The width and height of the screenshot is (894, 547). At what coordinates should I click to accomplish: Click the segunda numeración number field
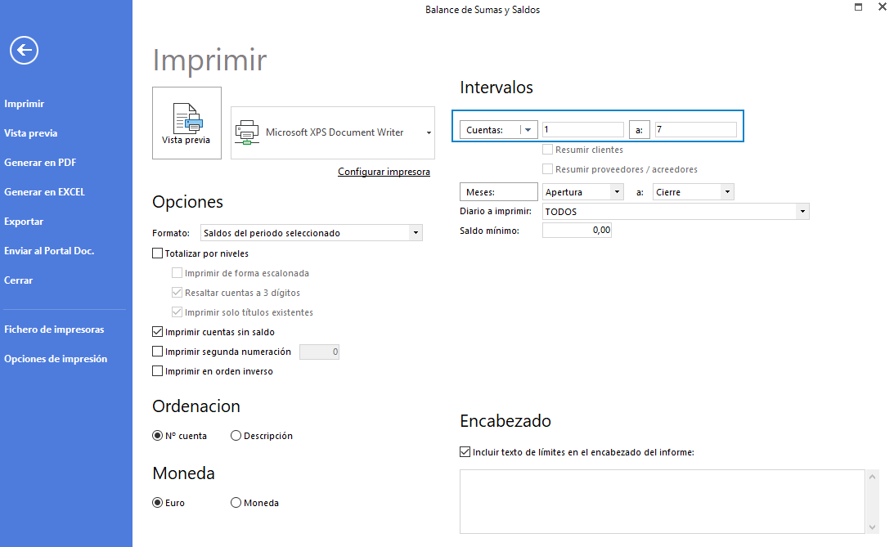point(319,352)
